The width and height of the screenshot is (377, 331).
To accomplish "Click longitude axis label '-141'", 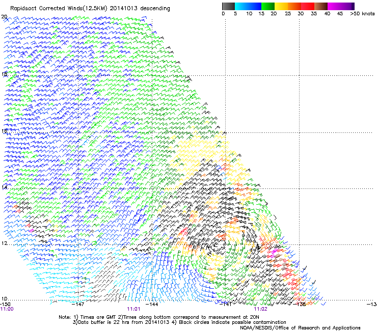I will coord(226,305).
